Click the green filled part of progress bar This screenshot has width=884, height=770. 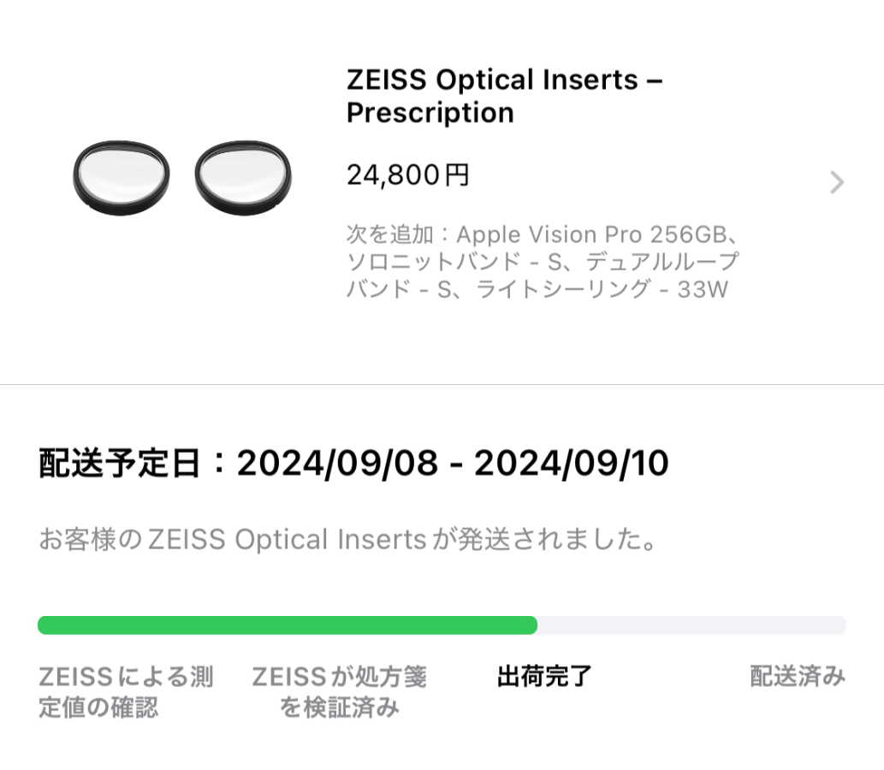pyautogui.click(x=287, y=625)
